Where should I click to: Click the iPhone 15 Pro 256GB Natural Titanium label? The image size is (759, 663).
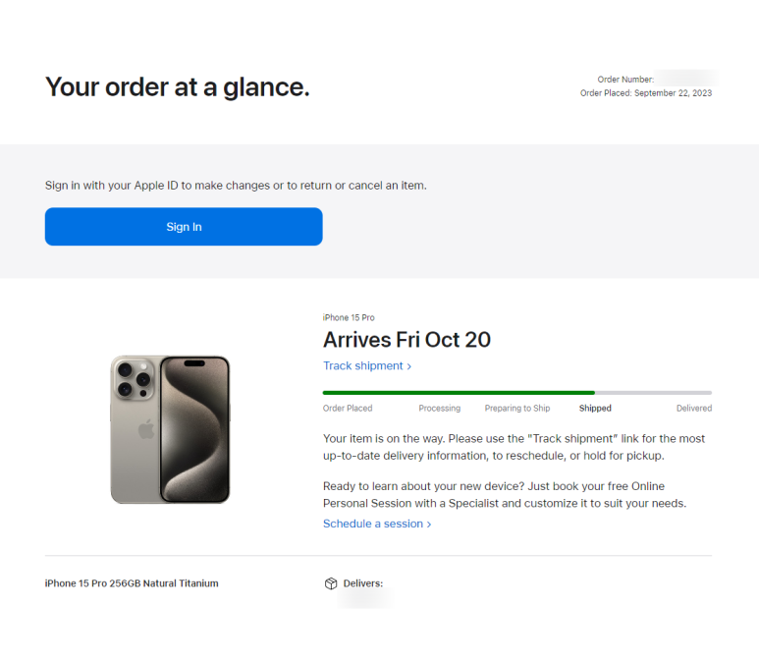[x=132, y=583]
